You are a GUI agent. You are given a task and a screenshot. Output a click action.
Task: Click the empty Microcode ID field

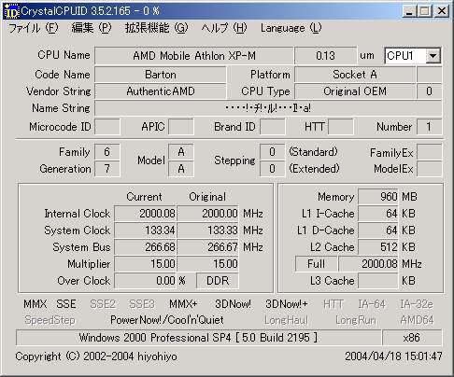(107, 127)
